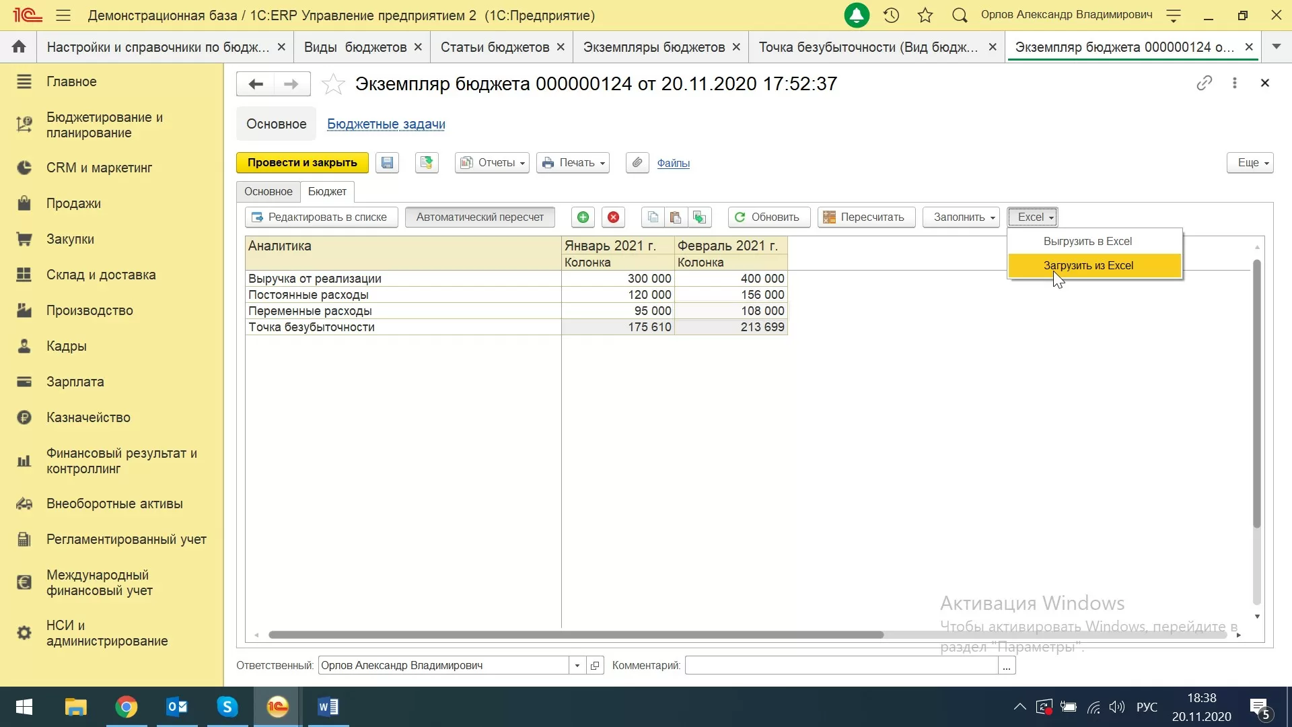Click the paste clipboard icon
Viewport: 1292px width, 727px height.
click(676, 217)
